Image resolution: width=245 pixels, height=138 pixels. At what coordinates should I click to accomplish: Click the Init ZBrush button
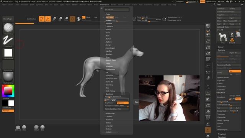[x=117, y=10]
